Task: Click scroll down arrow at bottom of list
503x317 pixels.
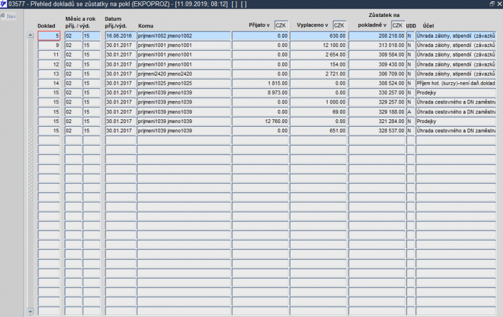Action: [30, 311]
